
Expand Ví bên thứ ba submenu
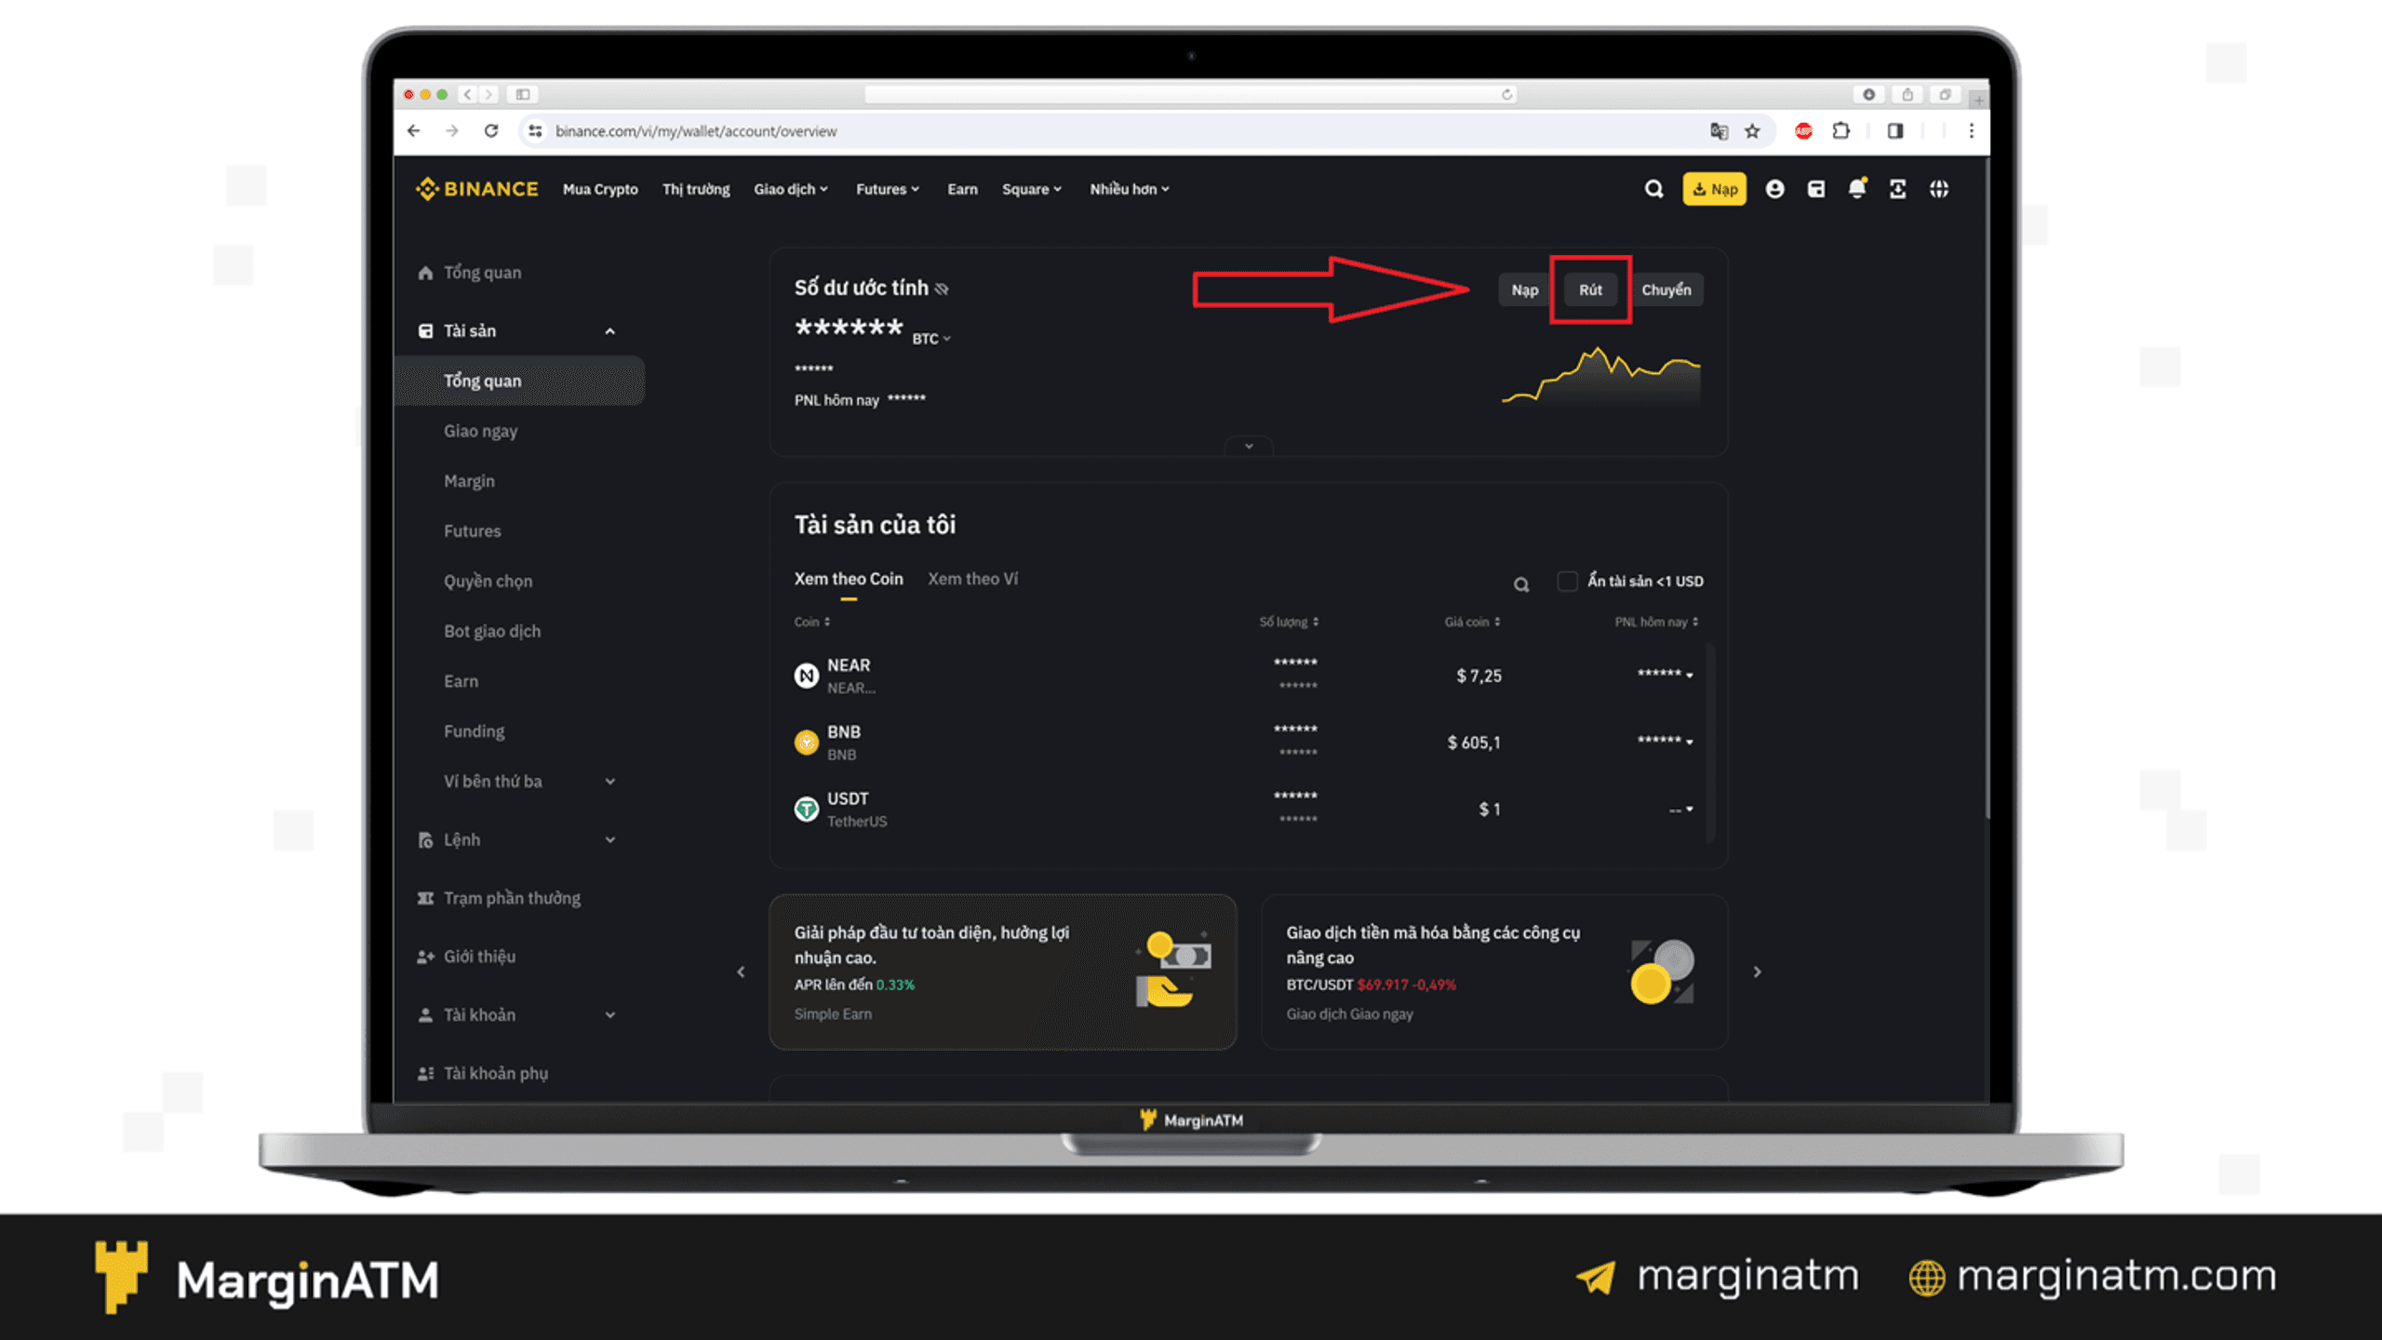[610, 782]
